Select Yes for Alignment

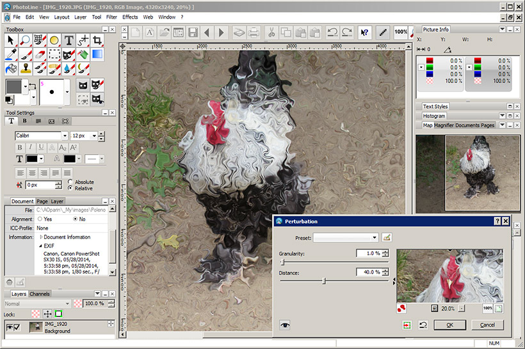tap(40, 219)
